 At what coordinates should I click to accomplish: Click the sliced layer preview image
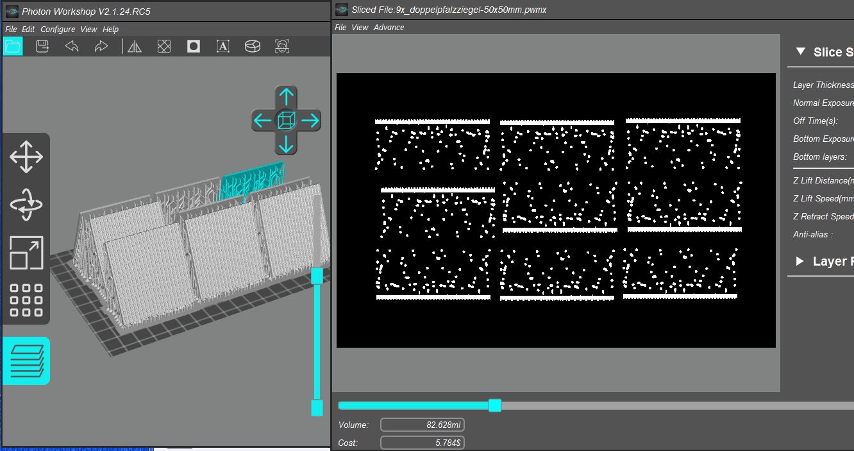pyautogui.click(x=556, y=210)
